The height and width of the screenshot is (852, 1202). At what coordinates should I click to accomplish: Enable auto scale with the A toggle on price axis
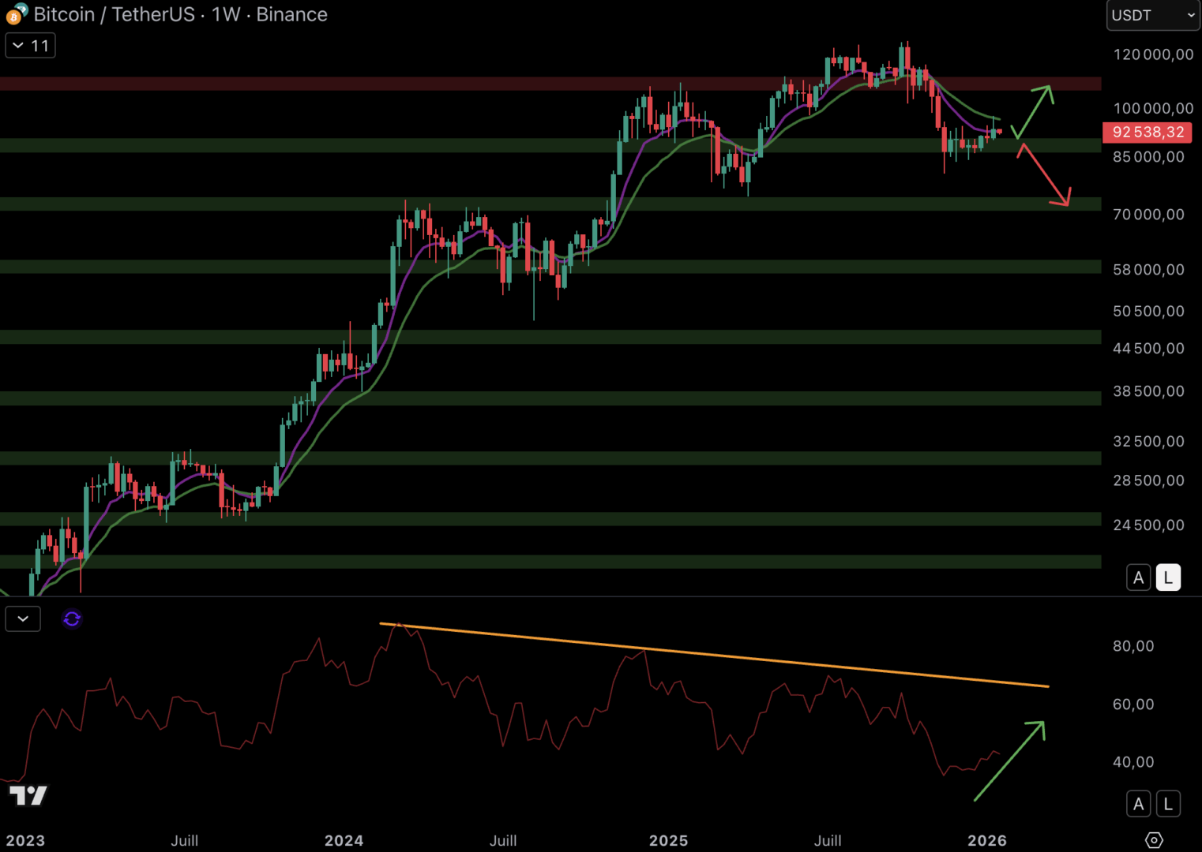[1139, 577]
